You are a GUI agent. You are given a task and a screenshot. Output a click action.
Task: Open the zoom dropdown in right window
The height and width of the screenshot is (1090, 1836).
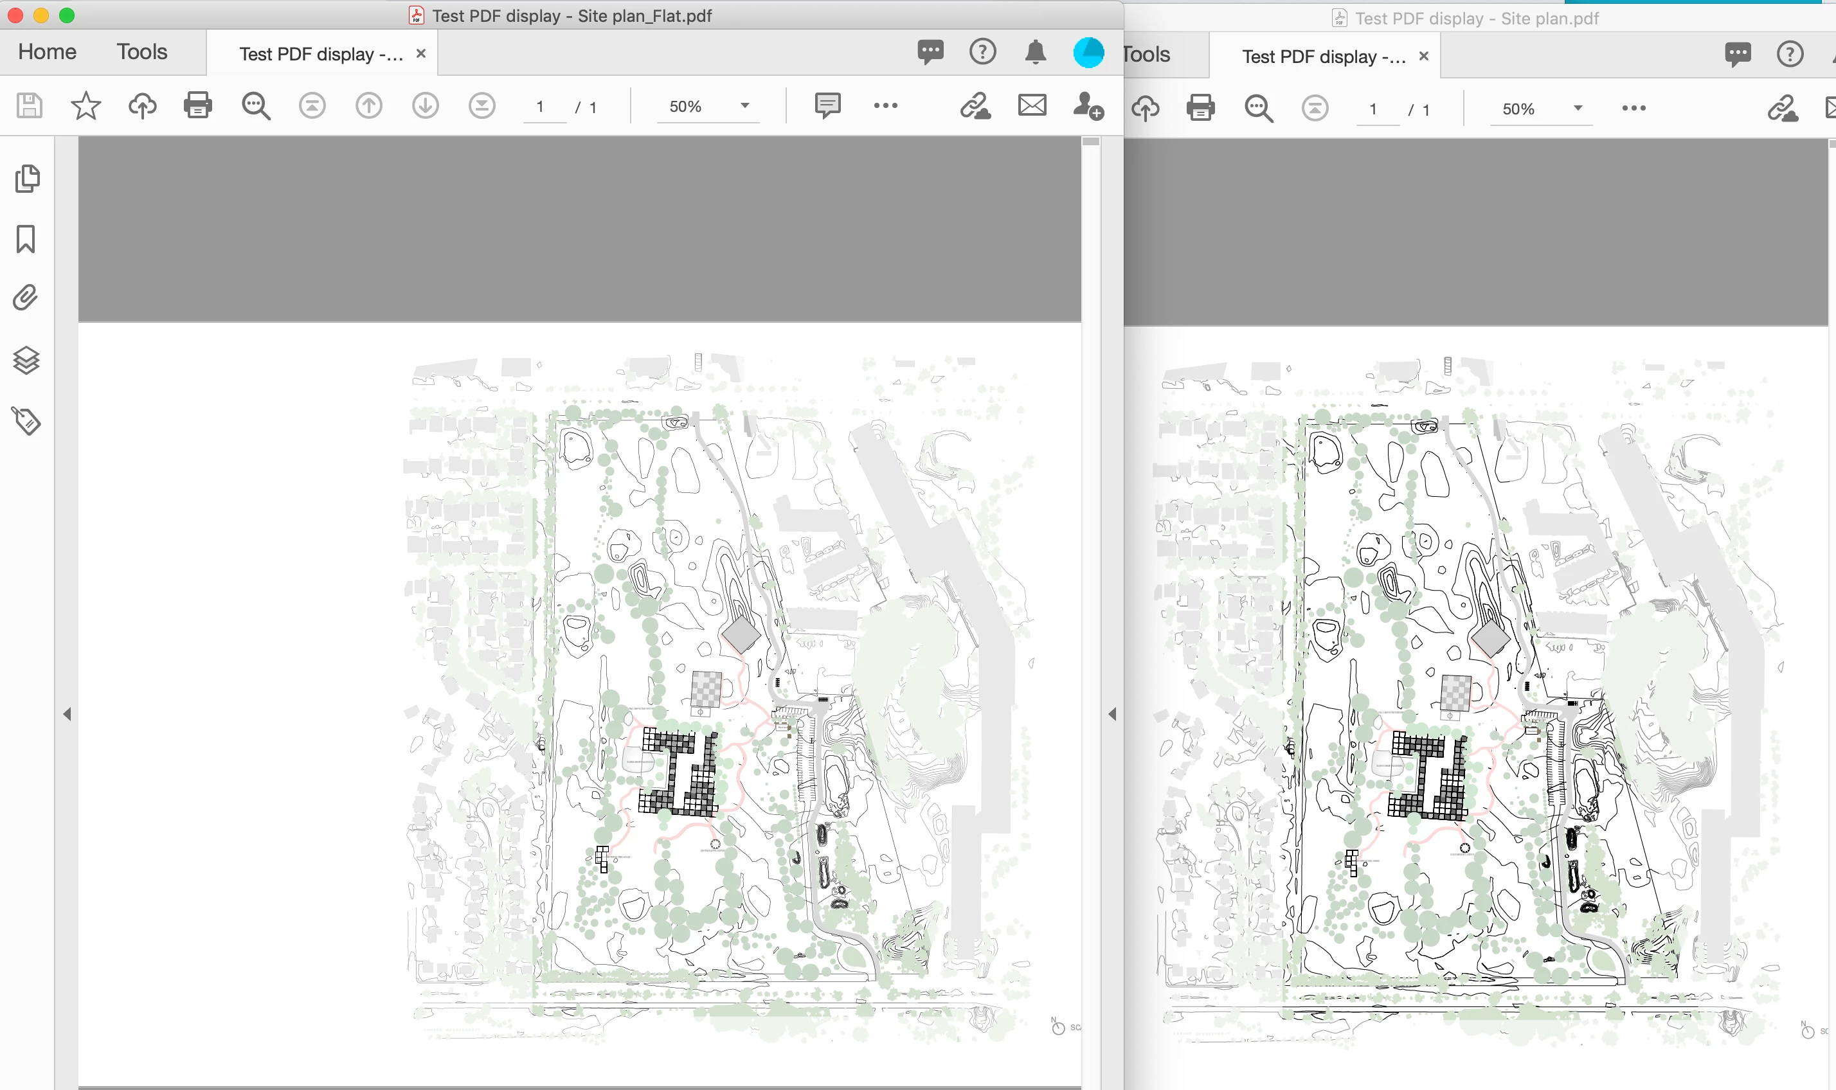1578,109
